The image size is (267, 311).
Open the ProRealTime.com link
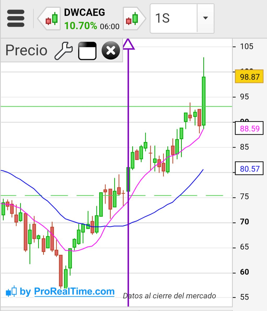tap(74, 292)
